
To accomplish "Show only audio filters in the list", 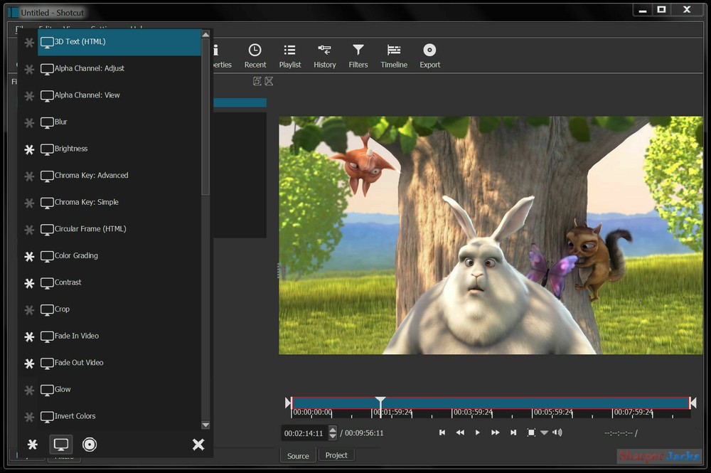I will point(90,444).
